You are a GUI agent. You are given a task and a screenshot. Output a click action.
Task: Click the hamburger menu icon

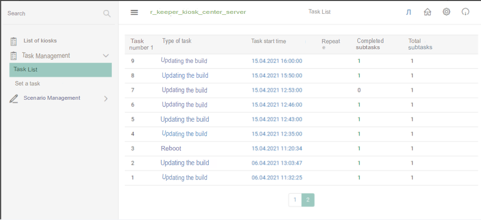point(134,12)
